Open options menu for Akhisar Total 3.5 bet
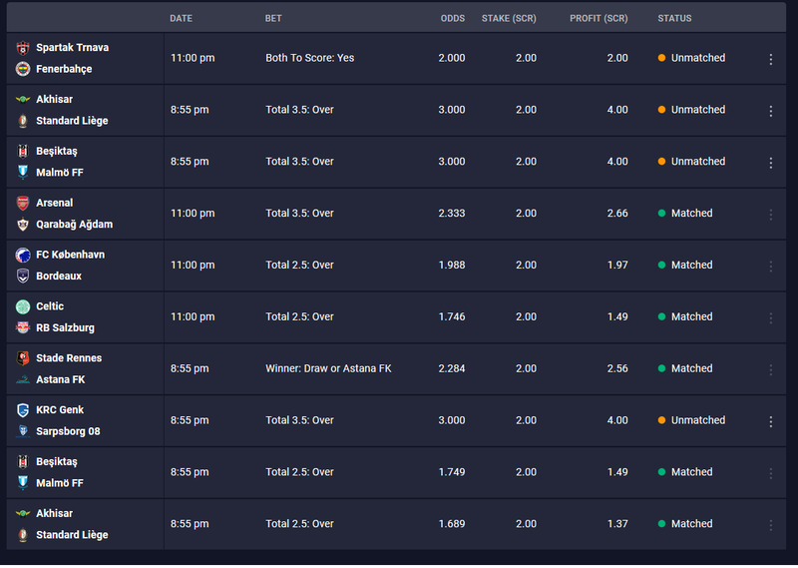 point(771,111)
